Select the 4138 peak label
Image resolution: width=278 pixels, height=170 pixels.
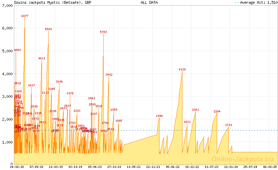coord(182,69)
